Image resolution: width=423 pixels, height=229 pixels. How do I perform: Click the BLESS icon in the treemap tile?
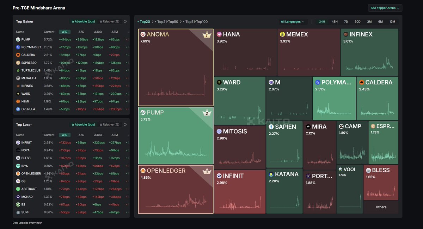click(x=368, y=170)
